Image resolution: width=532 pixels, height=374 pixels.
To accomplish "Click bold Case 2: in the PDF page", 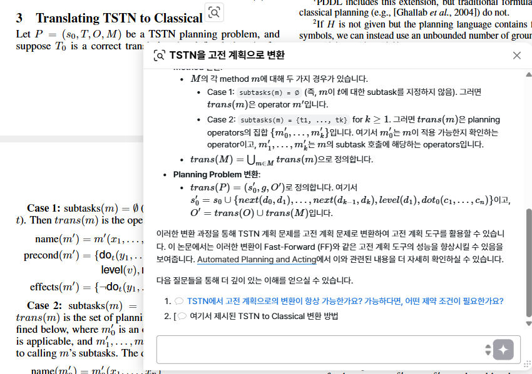I will point(44,305).
